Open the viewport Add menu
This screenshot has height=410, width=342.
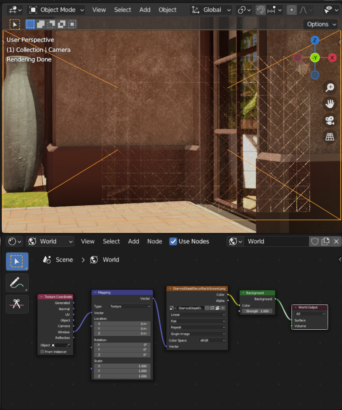tap(145, 10)
